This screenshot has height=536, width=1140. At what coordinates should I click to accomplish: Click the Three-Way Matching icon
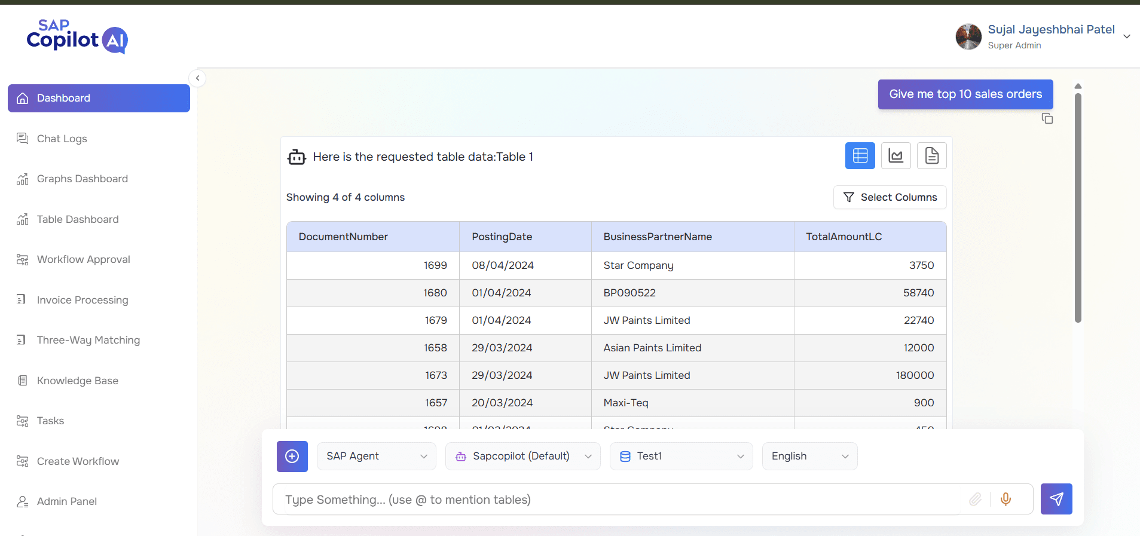pos(22,340)
